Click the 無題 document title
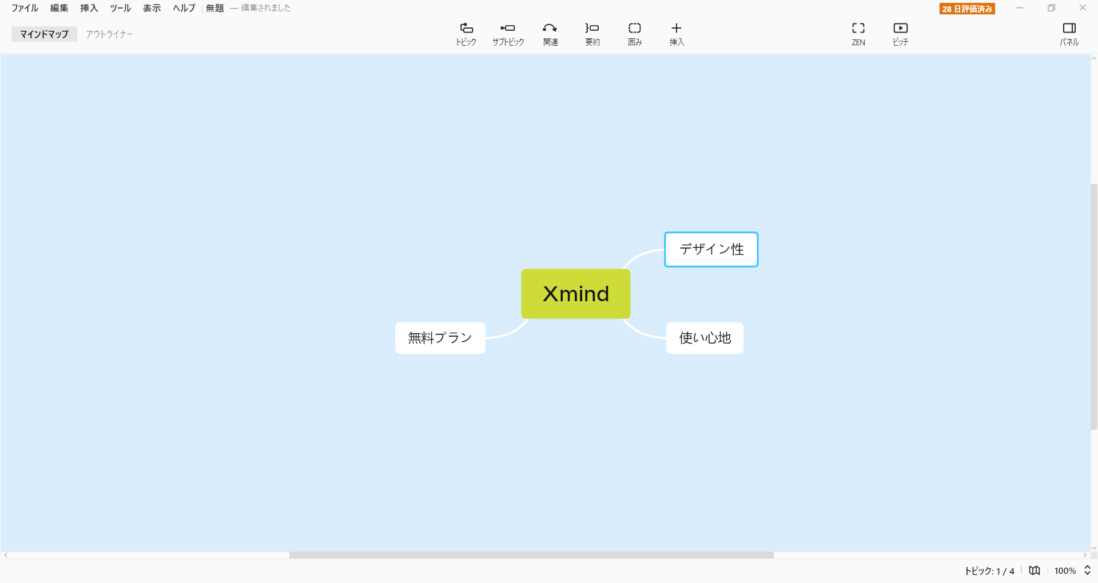Viewport: 1098px width, 583px height. coord(215,8)
